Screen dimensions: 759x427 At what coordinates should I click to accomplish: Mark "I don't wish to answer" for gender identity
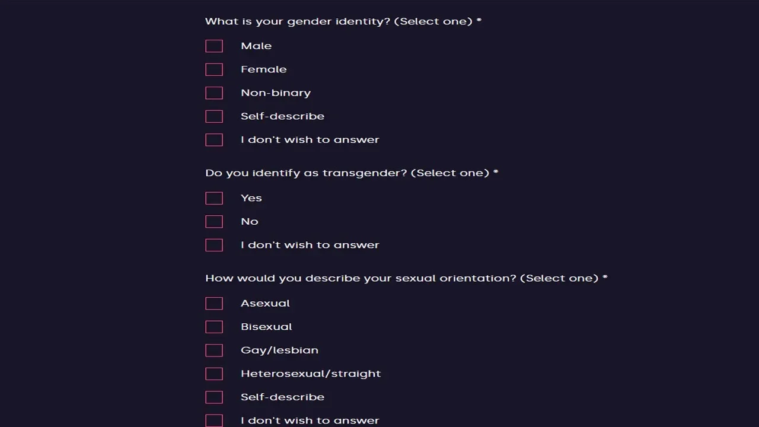coord(214,140)
